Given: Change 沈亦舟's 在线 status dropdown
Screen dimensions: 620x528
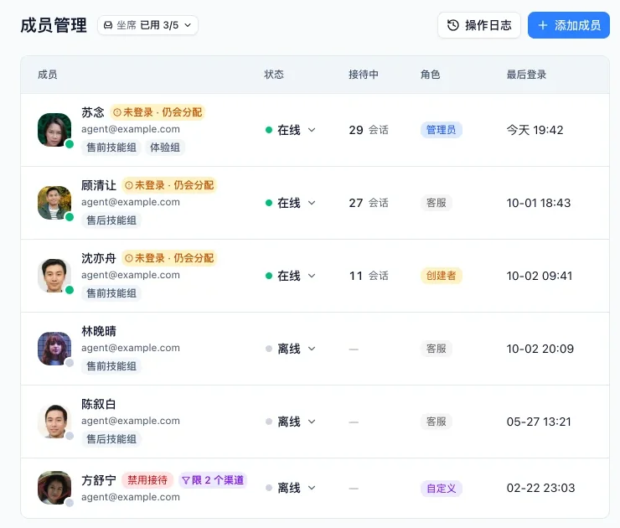Looking at the screenshot, I should coord(291,276).
